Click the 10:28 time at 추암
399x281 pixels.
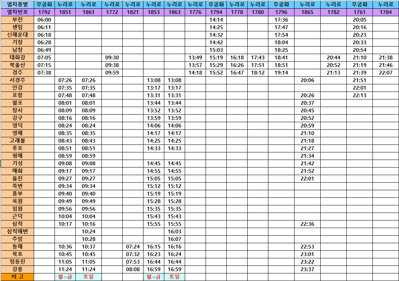pyautogui.click(x=89, y=239)
